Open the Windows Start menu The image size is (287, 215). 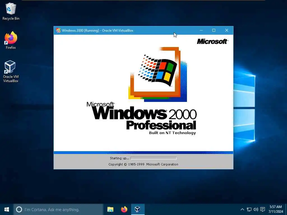(x=7, y=209)
